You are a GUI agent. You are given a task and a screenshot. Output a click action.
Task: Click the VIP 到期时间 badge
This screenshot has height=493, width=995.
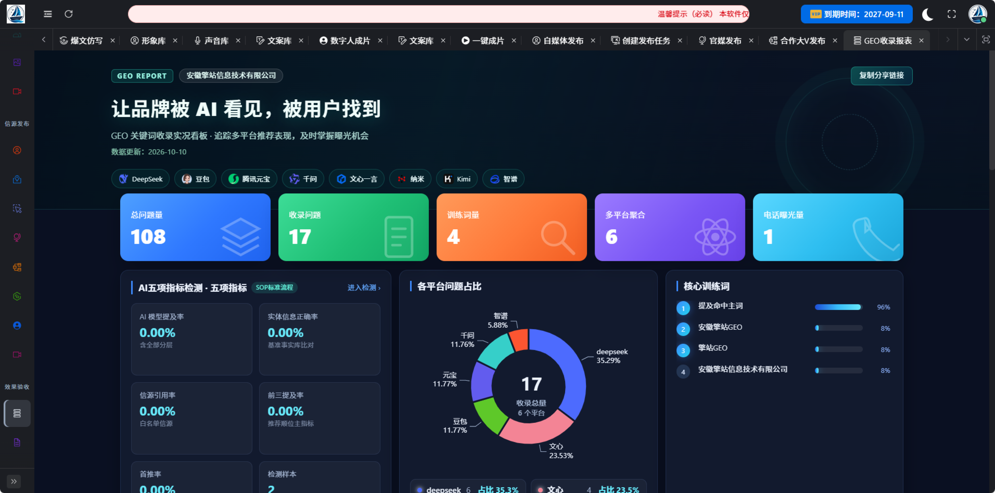point(857,14)
